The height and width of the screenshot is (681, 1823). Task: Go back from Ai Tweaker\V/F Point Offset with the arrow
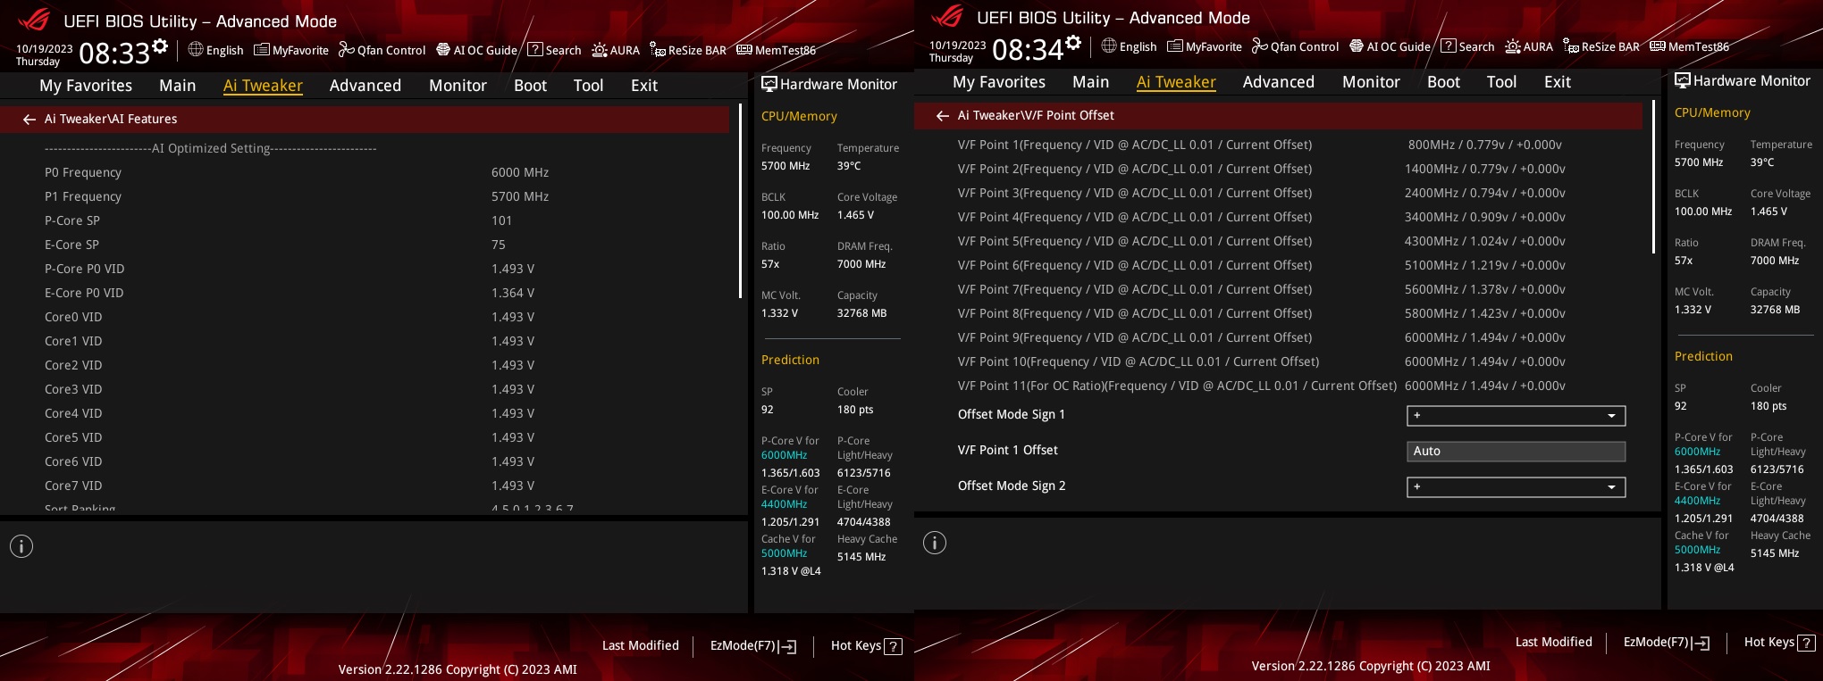click(x=943, y=115)
